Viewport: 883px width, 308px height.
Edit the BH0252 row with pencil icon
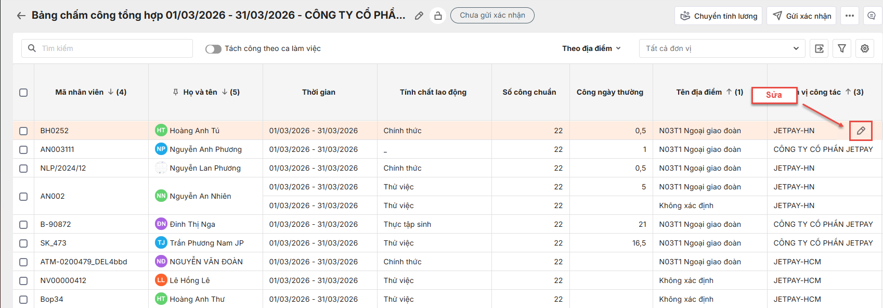(861, 131)
